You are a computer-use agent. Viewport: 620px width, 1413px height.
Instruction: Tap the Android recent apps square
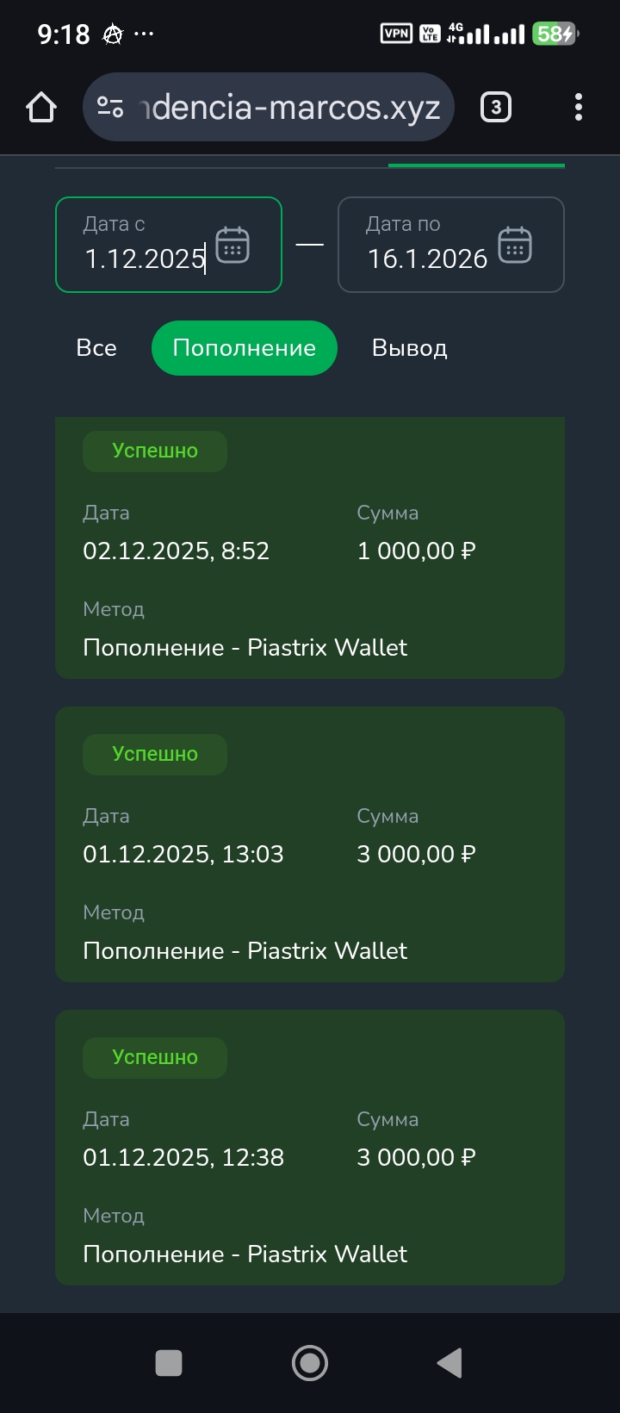tap(169, 1363)
